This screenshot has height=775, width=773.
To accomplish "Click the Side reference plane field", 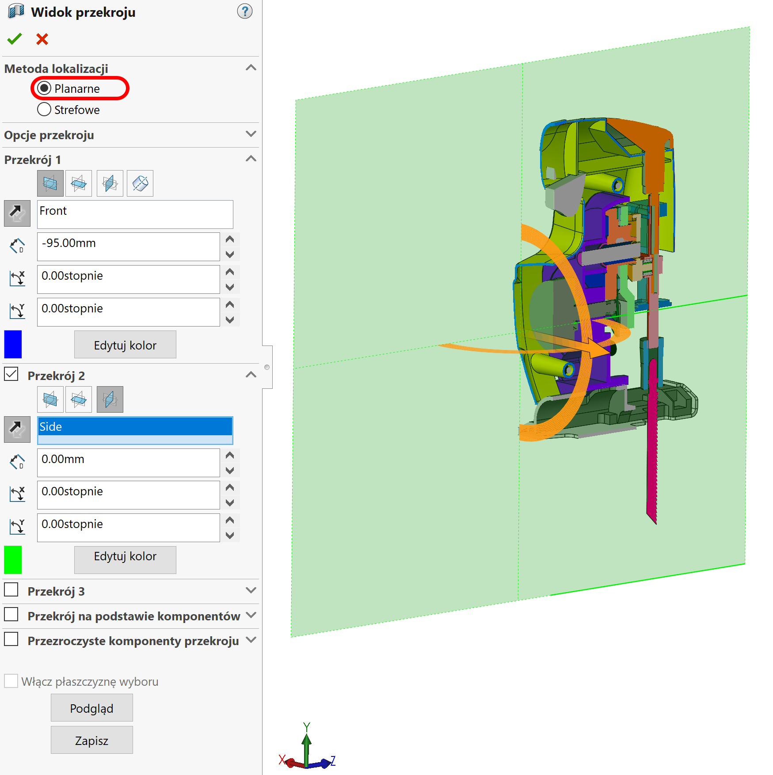I will pos(135,430).
